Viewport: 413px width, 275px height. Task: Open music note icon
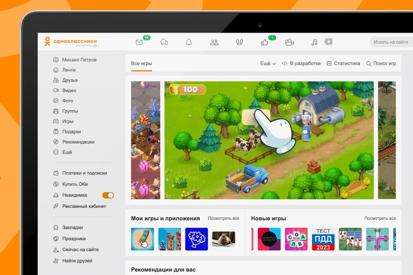click(314, 43)
